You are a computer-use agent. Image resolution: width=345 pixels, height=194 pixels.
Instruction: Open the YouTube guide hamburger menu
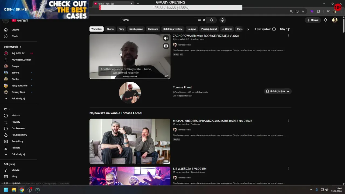click(x=6, y=20)
